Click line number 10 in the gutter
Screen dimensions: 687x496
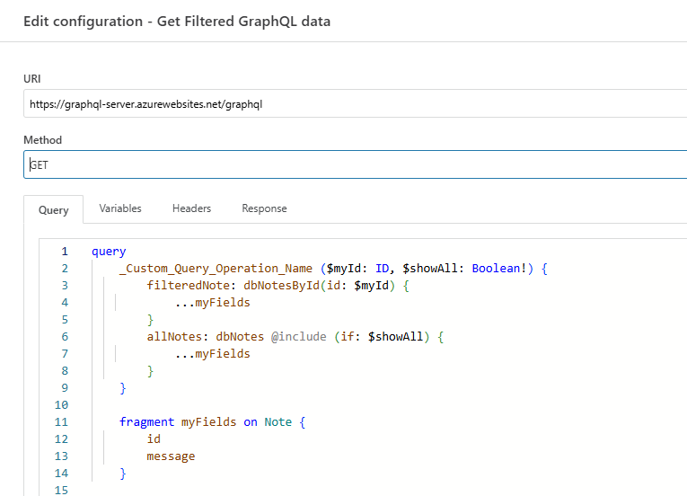coord(61,405)
